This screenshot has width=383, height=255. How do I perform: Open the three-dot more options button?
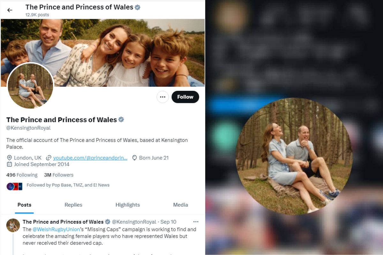point(162,97)
